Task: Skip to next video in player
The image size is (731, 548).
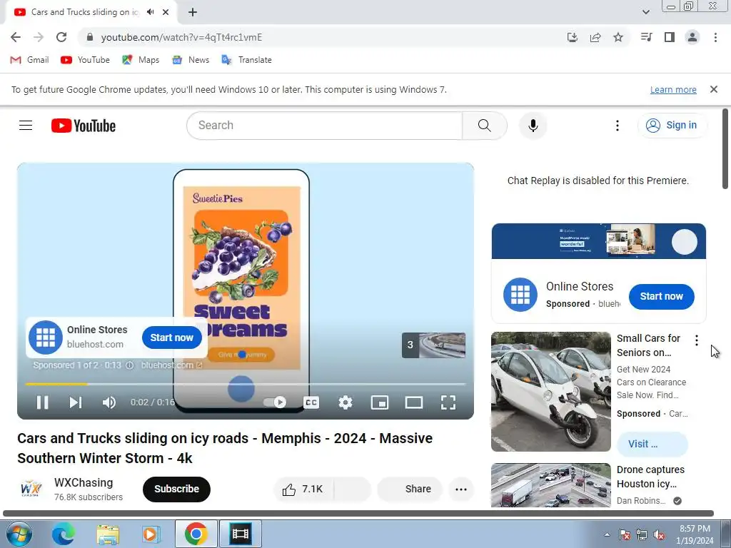Action: coord(76,402)
